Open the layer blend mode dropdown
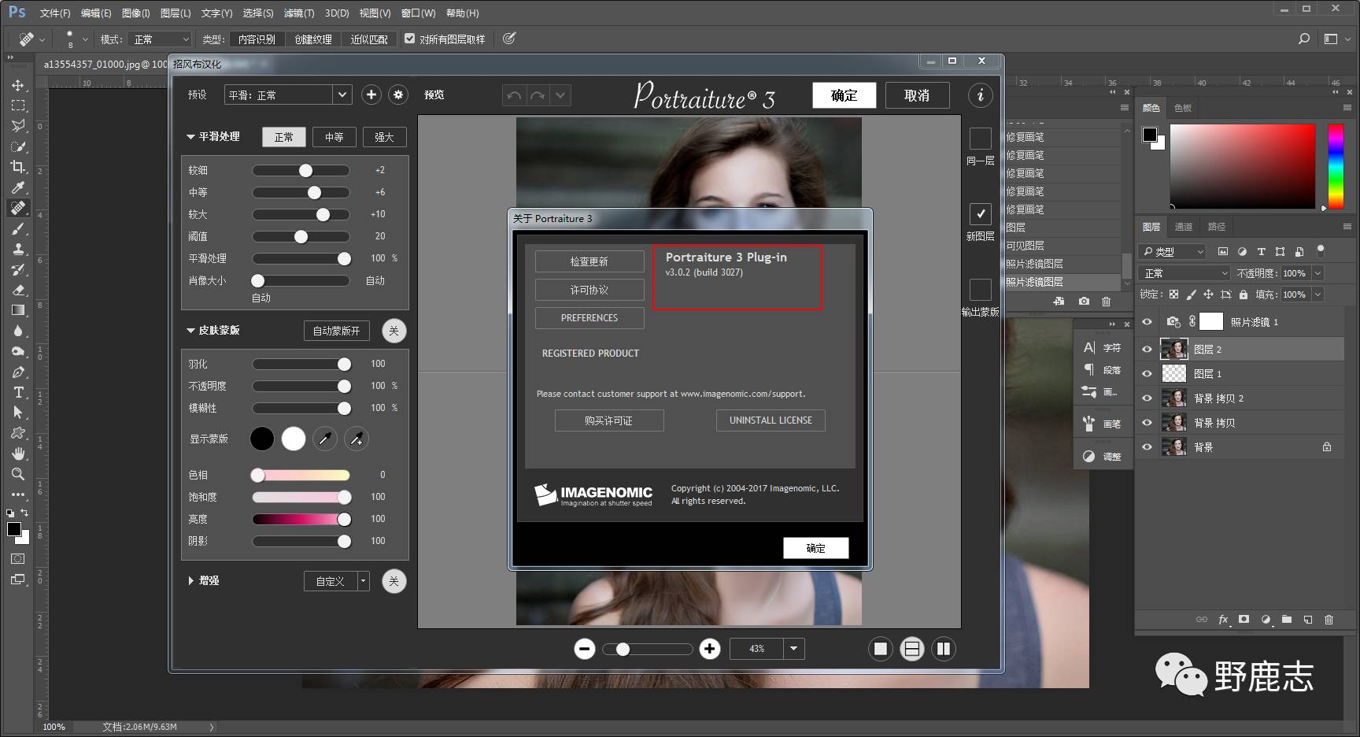The width and height of the screenshot is (1360, 737). [x=1184, y=273]
